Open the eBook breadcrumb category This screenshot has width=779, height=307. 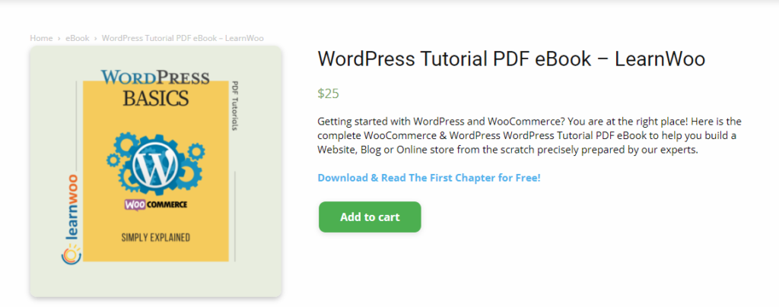point(78,38)
